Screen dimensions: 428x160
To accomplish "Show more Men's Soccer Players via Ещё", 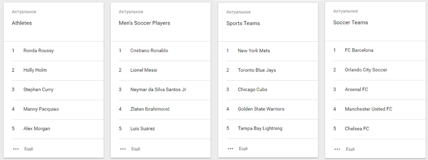I will click(x=136, y=149).
